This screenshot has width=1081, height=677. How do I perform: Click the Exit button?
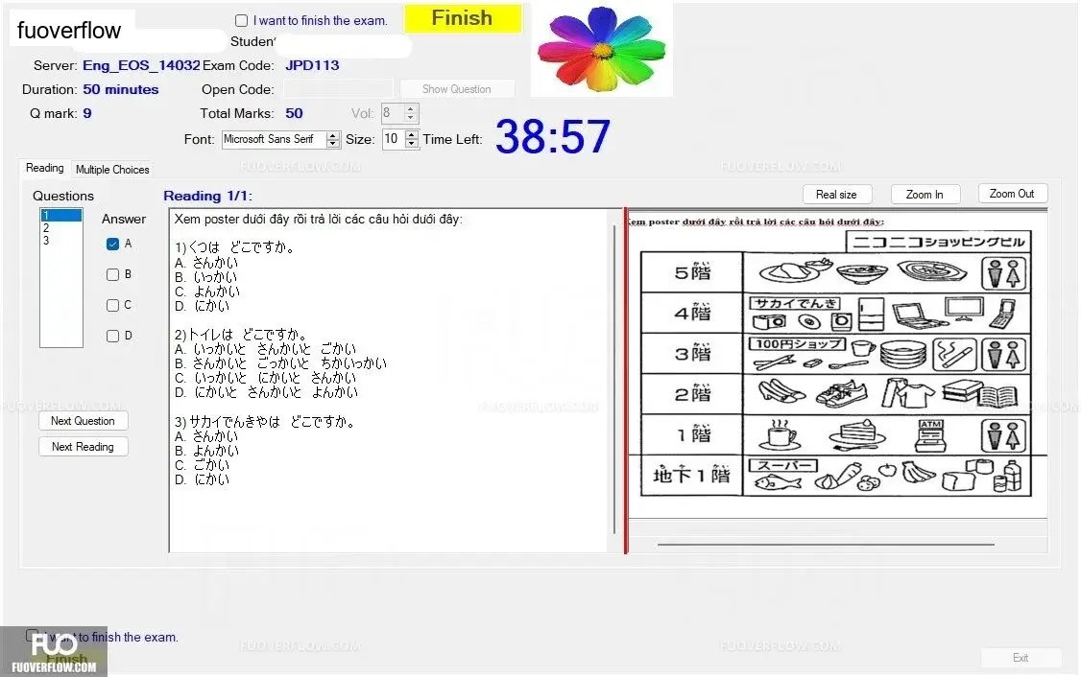1021,658
